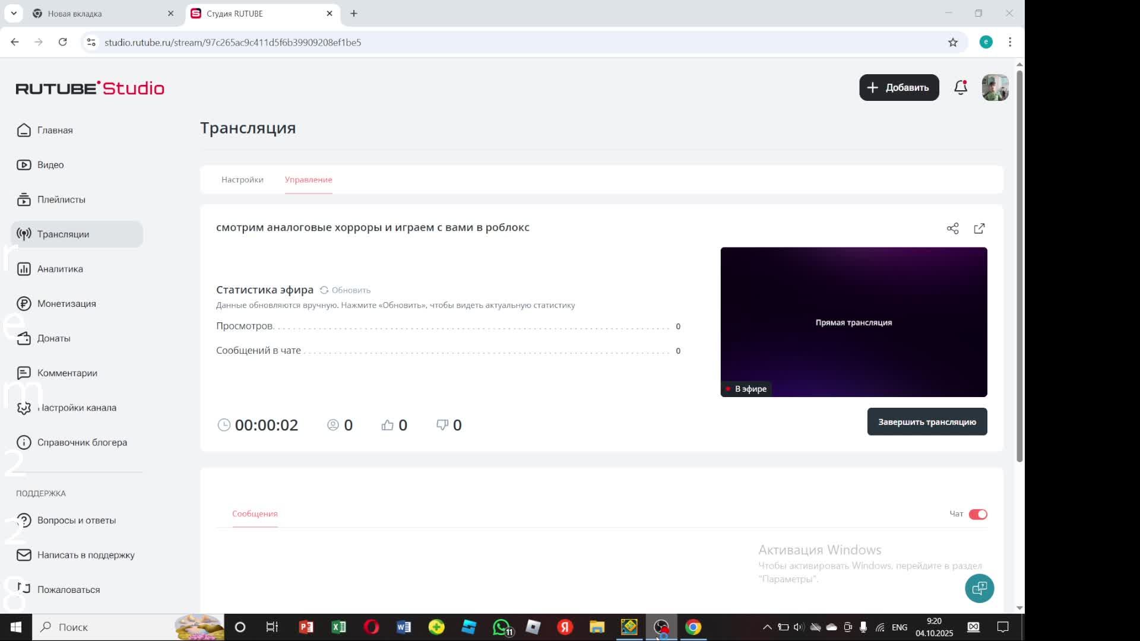This screenshot has height=641, width=1140.
Task: Open Комментарии section
Action: tap(67, 373)
